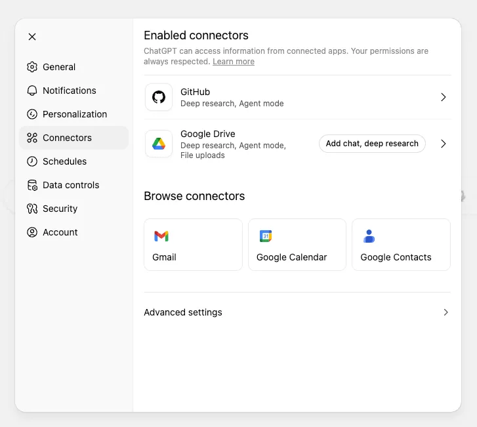
Task: Click the GitHub connector name
Action: [x=195, y=92]
